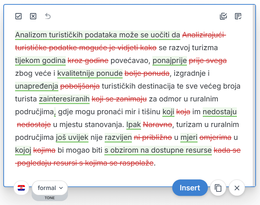The width and height of the screenshot is (260, 205).
Task: Click the inserted phrase 'tijekom godina'
Action: [40, 60]
